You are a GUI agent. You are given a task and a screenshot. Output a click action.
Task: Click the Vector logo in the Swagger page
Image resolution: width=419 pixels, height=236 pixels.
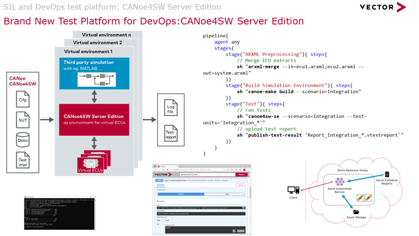pyautogui.click(x=164, y=175)
